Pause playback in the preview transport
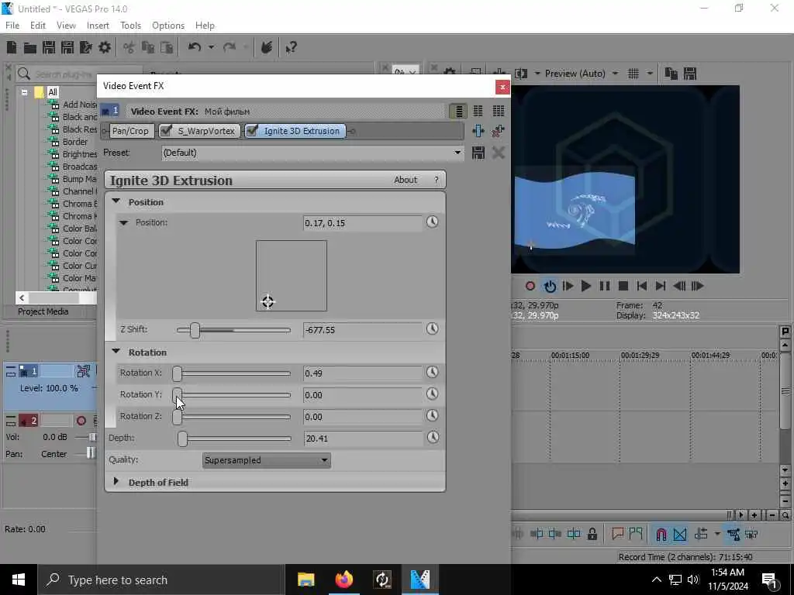 tap(605, 287)
